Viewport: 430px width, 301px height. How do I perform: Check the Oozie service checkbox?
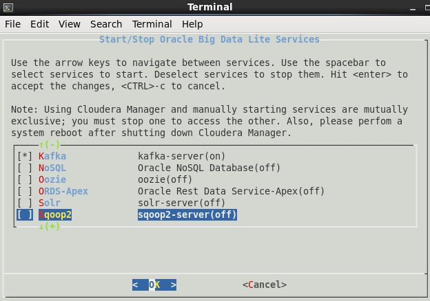point(25,179)
